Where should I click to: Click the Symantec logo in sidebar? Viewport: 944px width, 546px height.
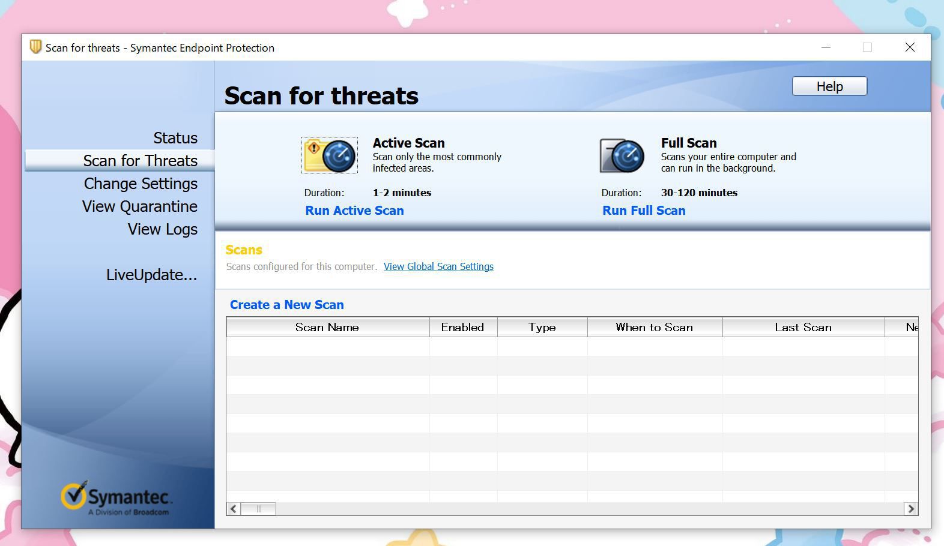(x=117, y=499)
